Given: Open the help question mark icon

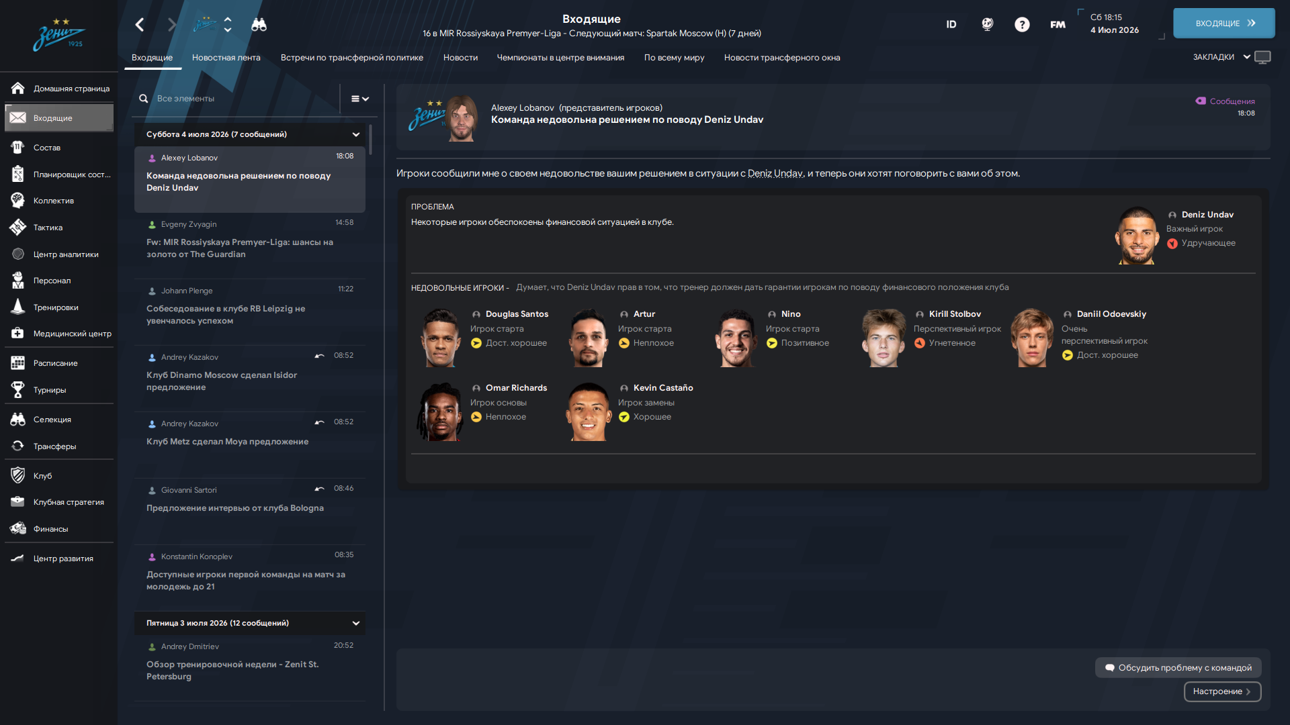Looking at the screenshot, I should tap(1022, 25).
